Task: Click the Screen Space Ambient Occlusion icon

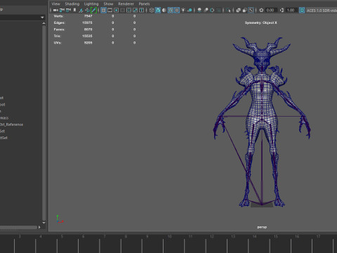Action: 199,10
